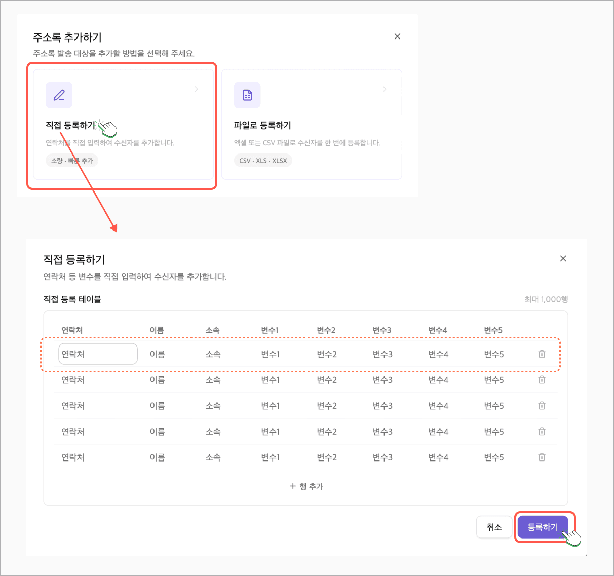Screen dimensions: 614x576
Task: Close the 주소록 추가하기 dialog
Action: (x=397, y=36)
